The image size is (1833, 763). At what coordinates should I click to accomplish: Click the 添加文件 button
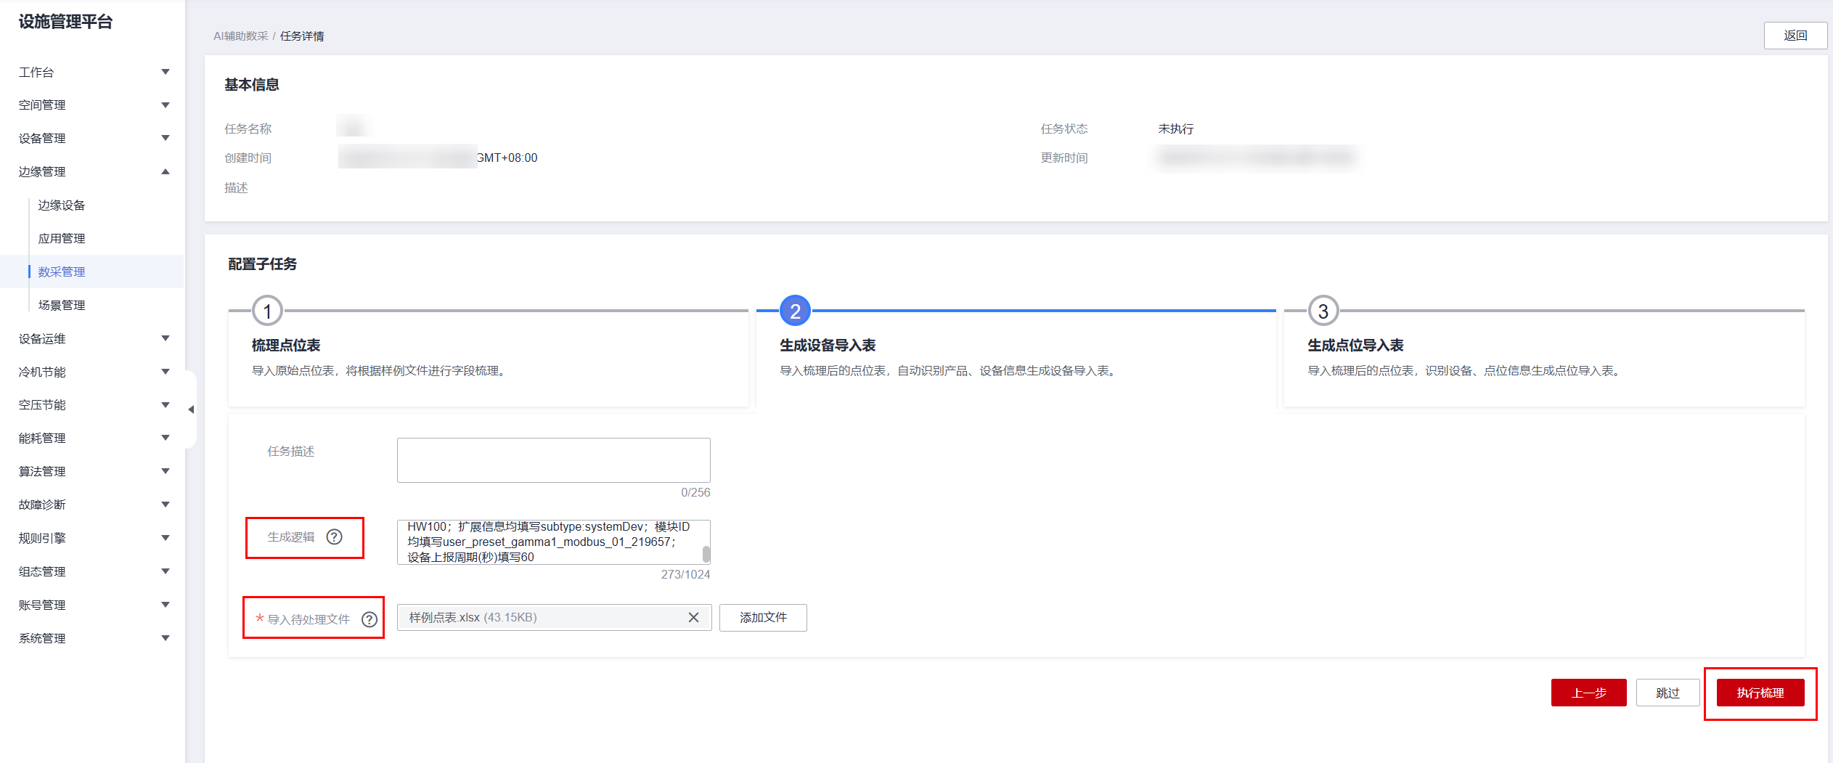click(763, 618)
